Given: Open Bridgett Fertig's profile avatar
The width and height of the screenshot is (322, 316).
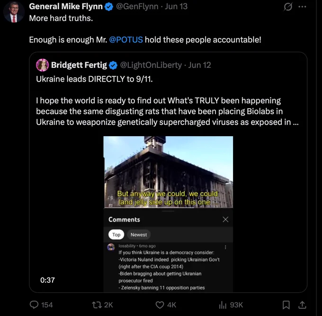Looking at the screenshot, I should [42, 65].
